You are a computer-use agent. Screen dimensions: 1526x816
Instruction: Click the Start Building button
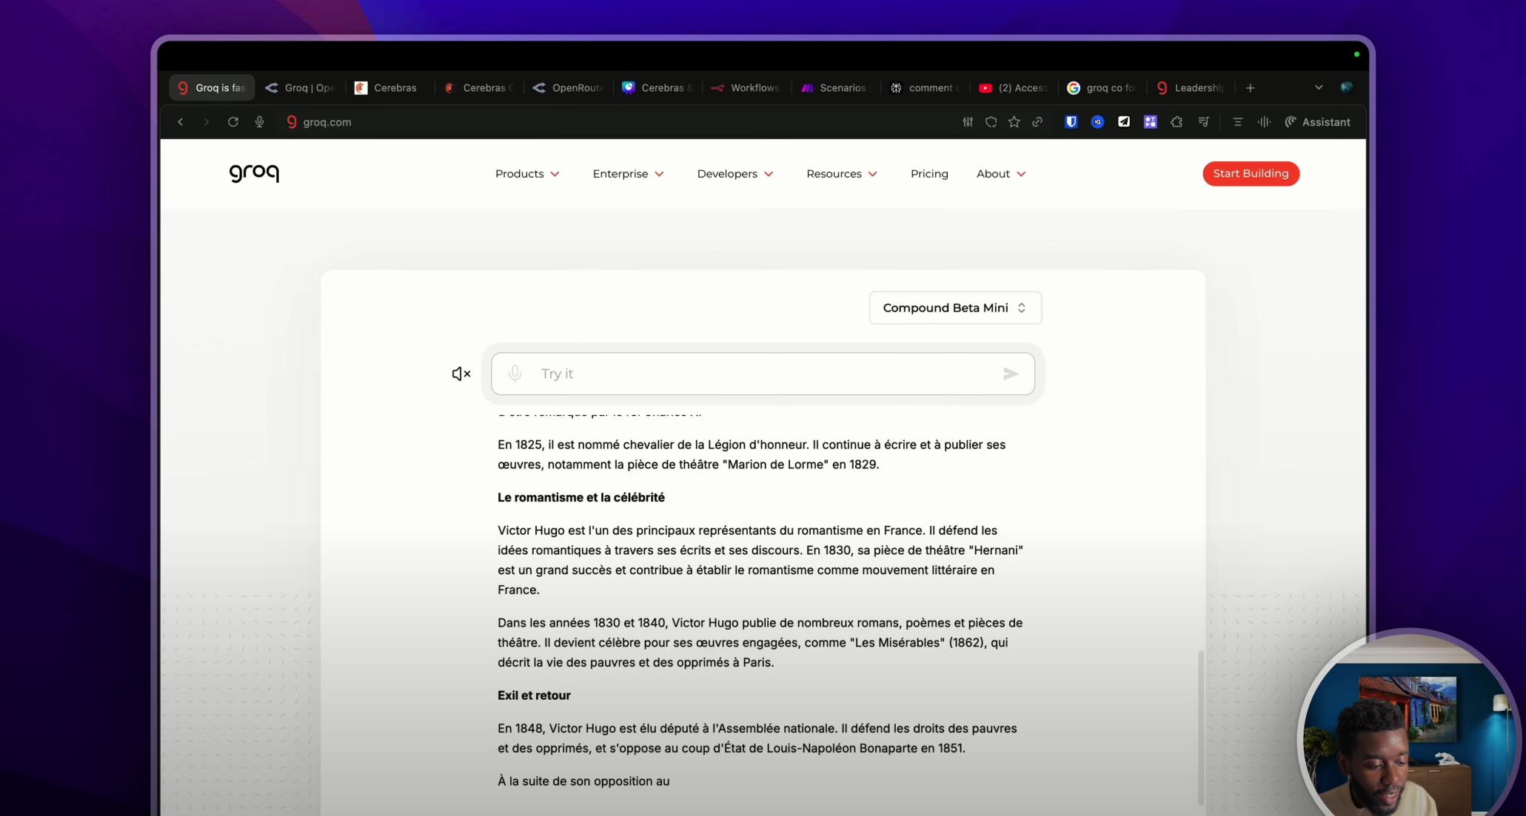[x=1251, y=174]
